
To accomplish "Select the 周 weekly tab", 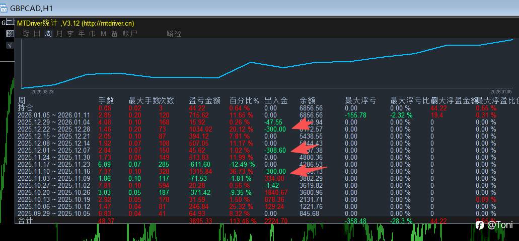I will click(48, 33).
